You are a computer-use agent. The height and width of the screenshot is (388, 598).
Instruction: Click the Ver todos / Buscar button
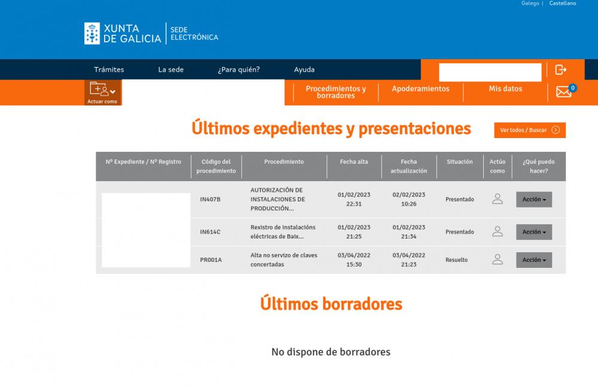530,130
